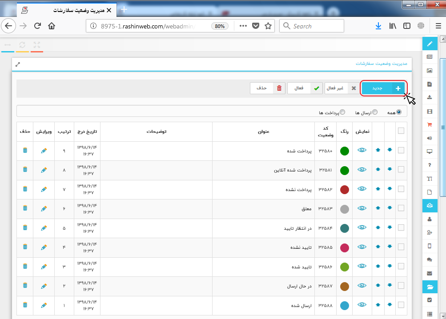Move row ارسال شده up with arrow

[x=378, y=305]
